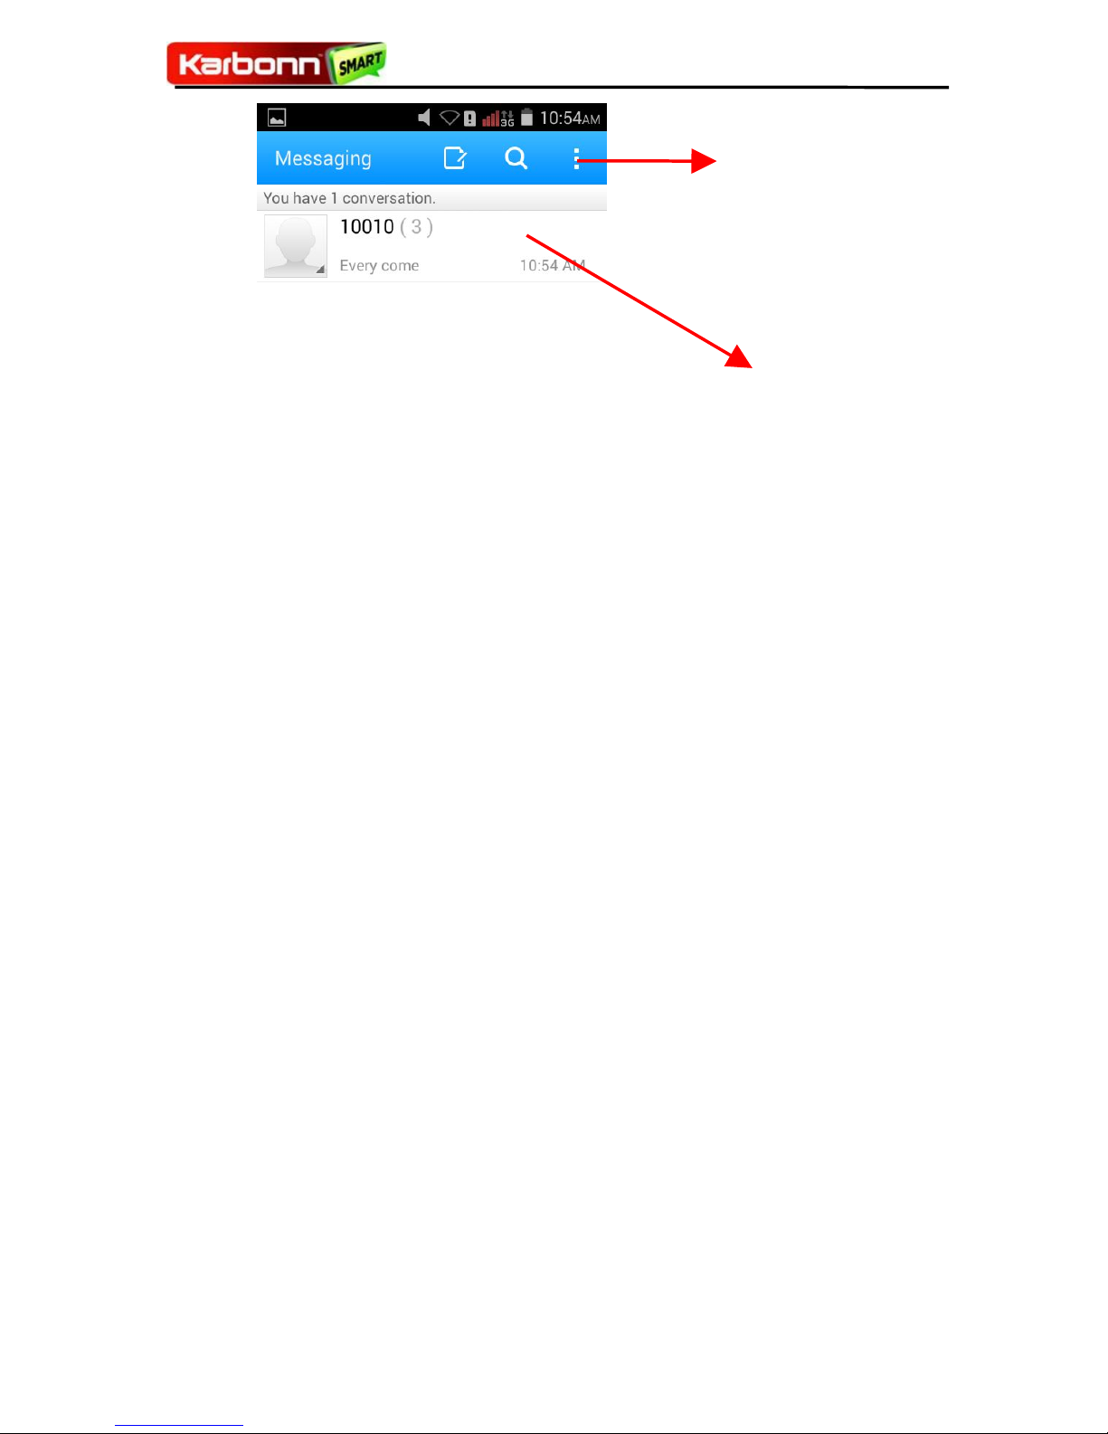Tap the You have 1 conversation banner
The image size is (1108, 1434).
click(431, 198)
